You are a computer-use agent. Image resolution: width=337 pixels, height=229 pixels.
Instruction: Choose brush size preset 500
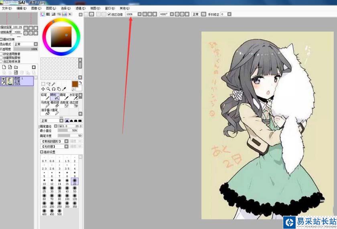point(59,212)
